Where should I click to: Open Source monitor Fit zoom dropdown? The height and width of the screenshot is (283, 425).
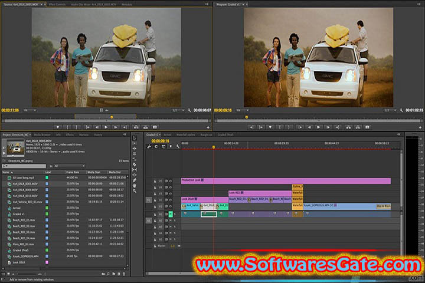30,110
